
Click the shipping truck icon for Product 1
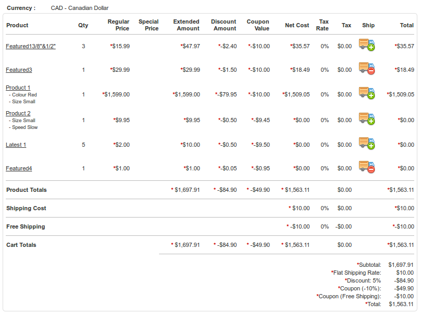coord(366,93)
